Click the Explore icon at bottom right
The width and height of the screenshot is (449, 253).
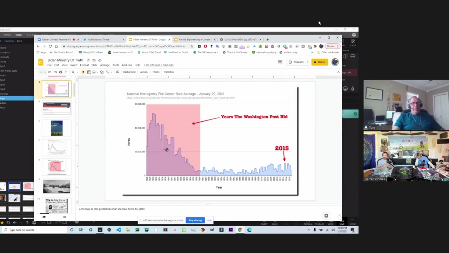point(326,216)
